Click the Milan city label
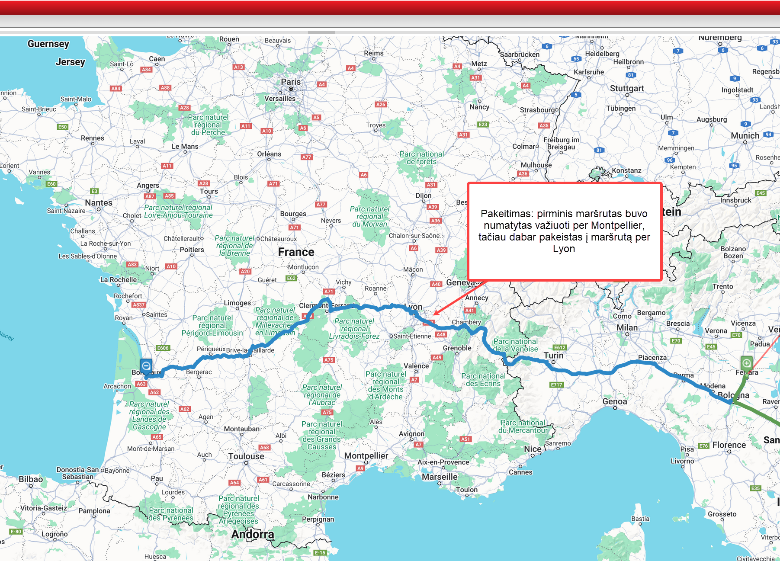This screenshot has height=561, width=780. pos(627,327)
